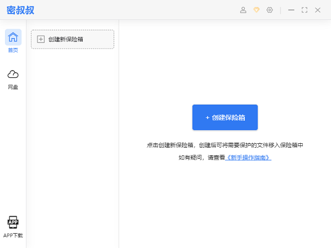
Task: Click the APP下载 text label
Action: click(13, 235)
